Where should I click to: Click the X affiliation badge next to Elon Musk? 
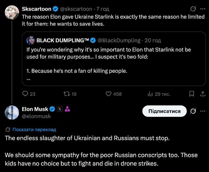point(60,109)
